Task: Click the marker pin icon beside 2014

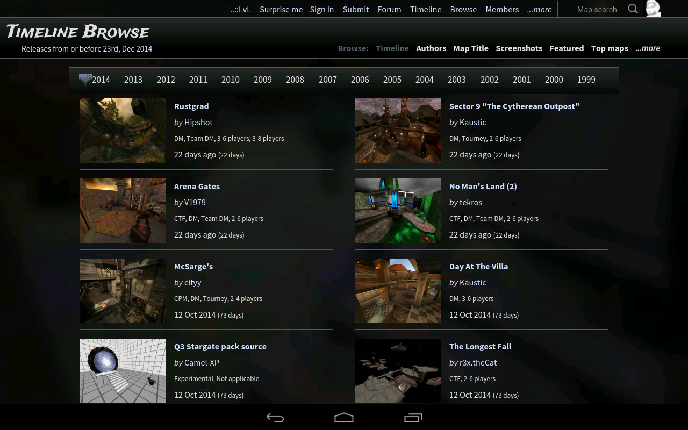Action: (x=85, y=80)
